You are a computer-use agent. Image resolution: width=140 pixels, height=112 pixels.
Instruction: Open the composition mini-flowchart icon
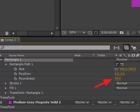117,48
